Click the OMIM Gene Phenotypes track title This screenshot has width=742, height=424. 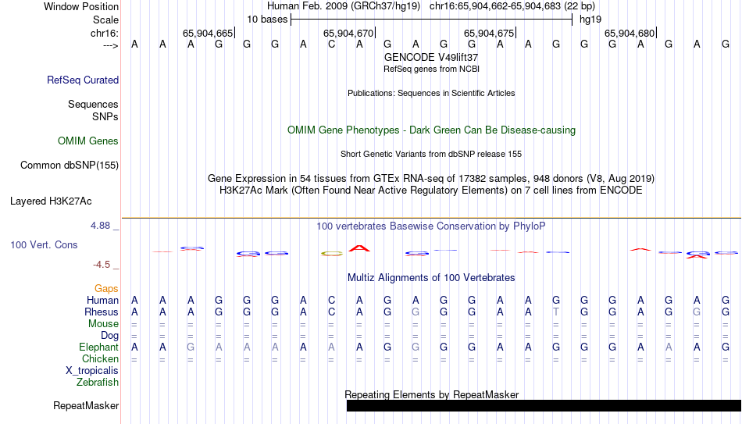tap(431, 130)
